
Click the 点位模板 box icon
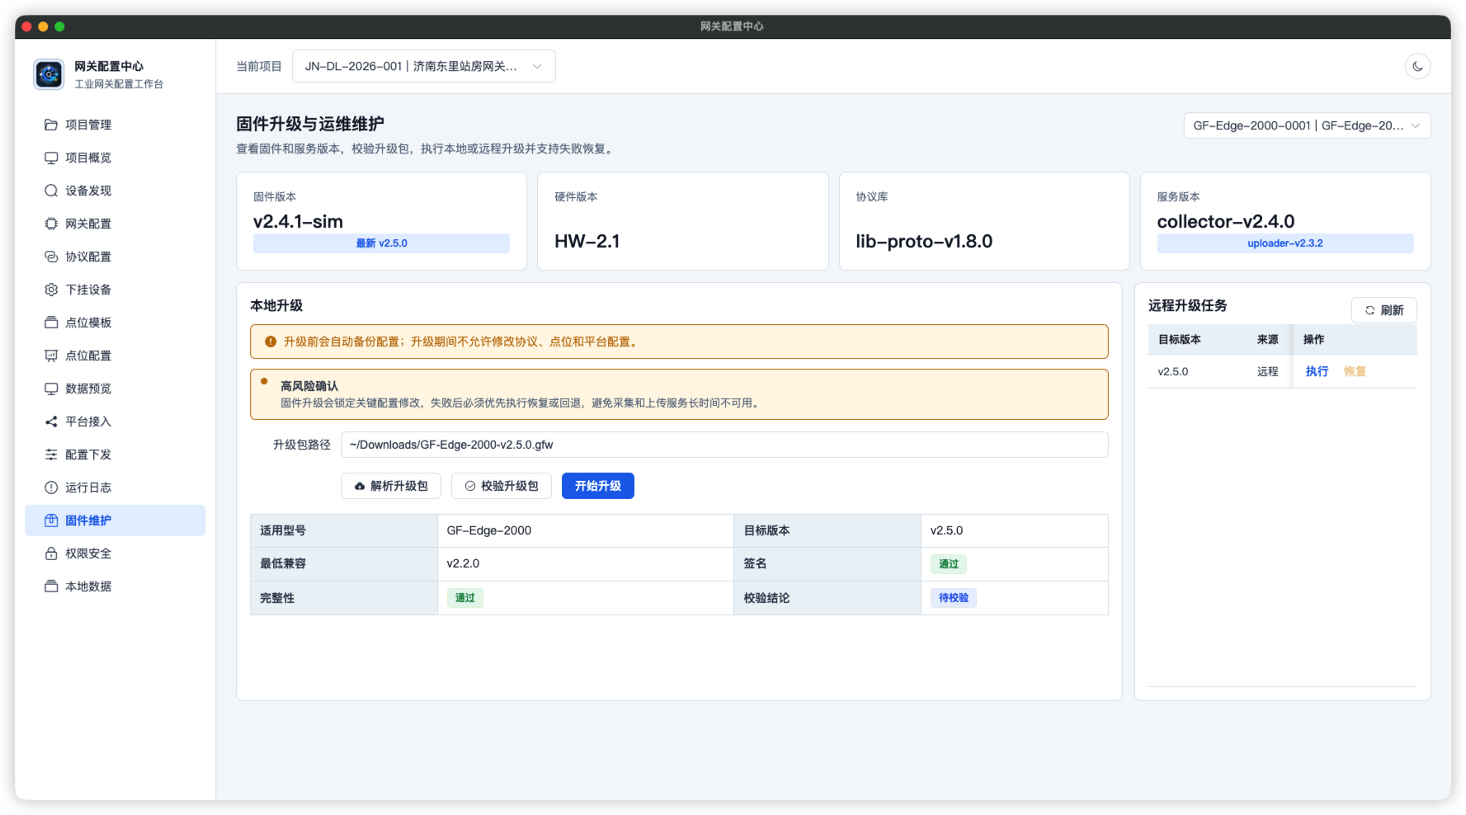[51, 323]
